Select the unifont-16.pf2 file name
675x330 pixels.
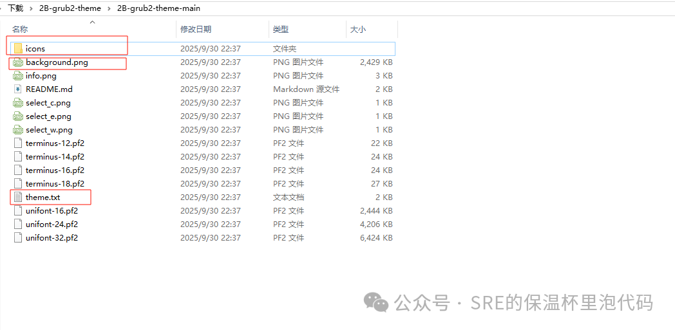[52, 211]
